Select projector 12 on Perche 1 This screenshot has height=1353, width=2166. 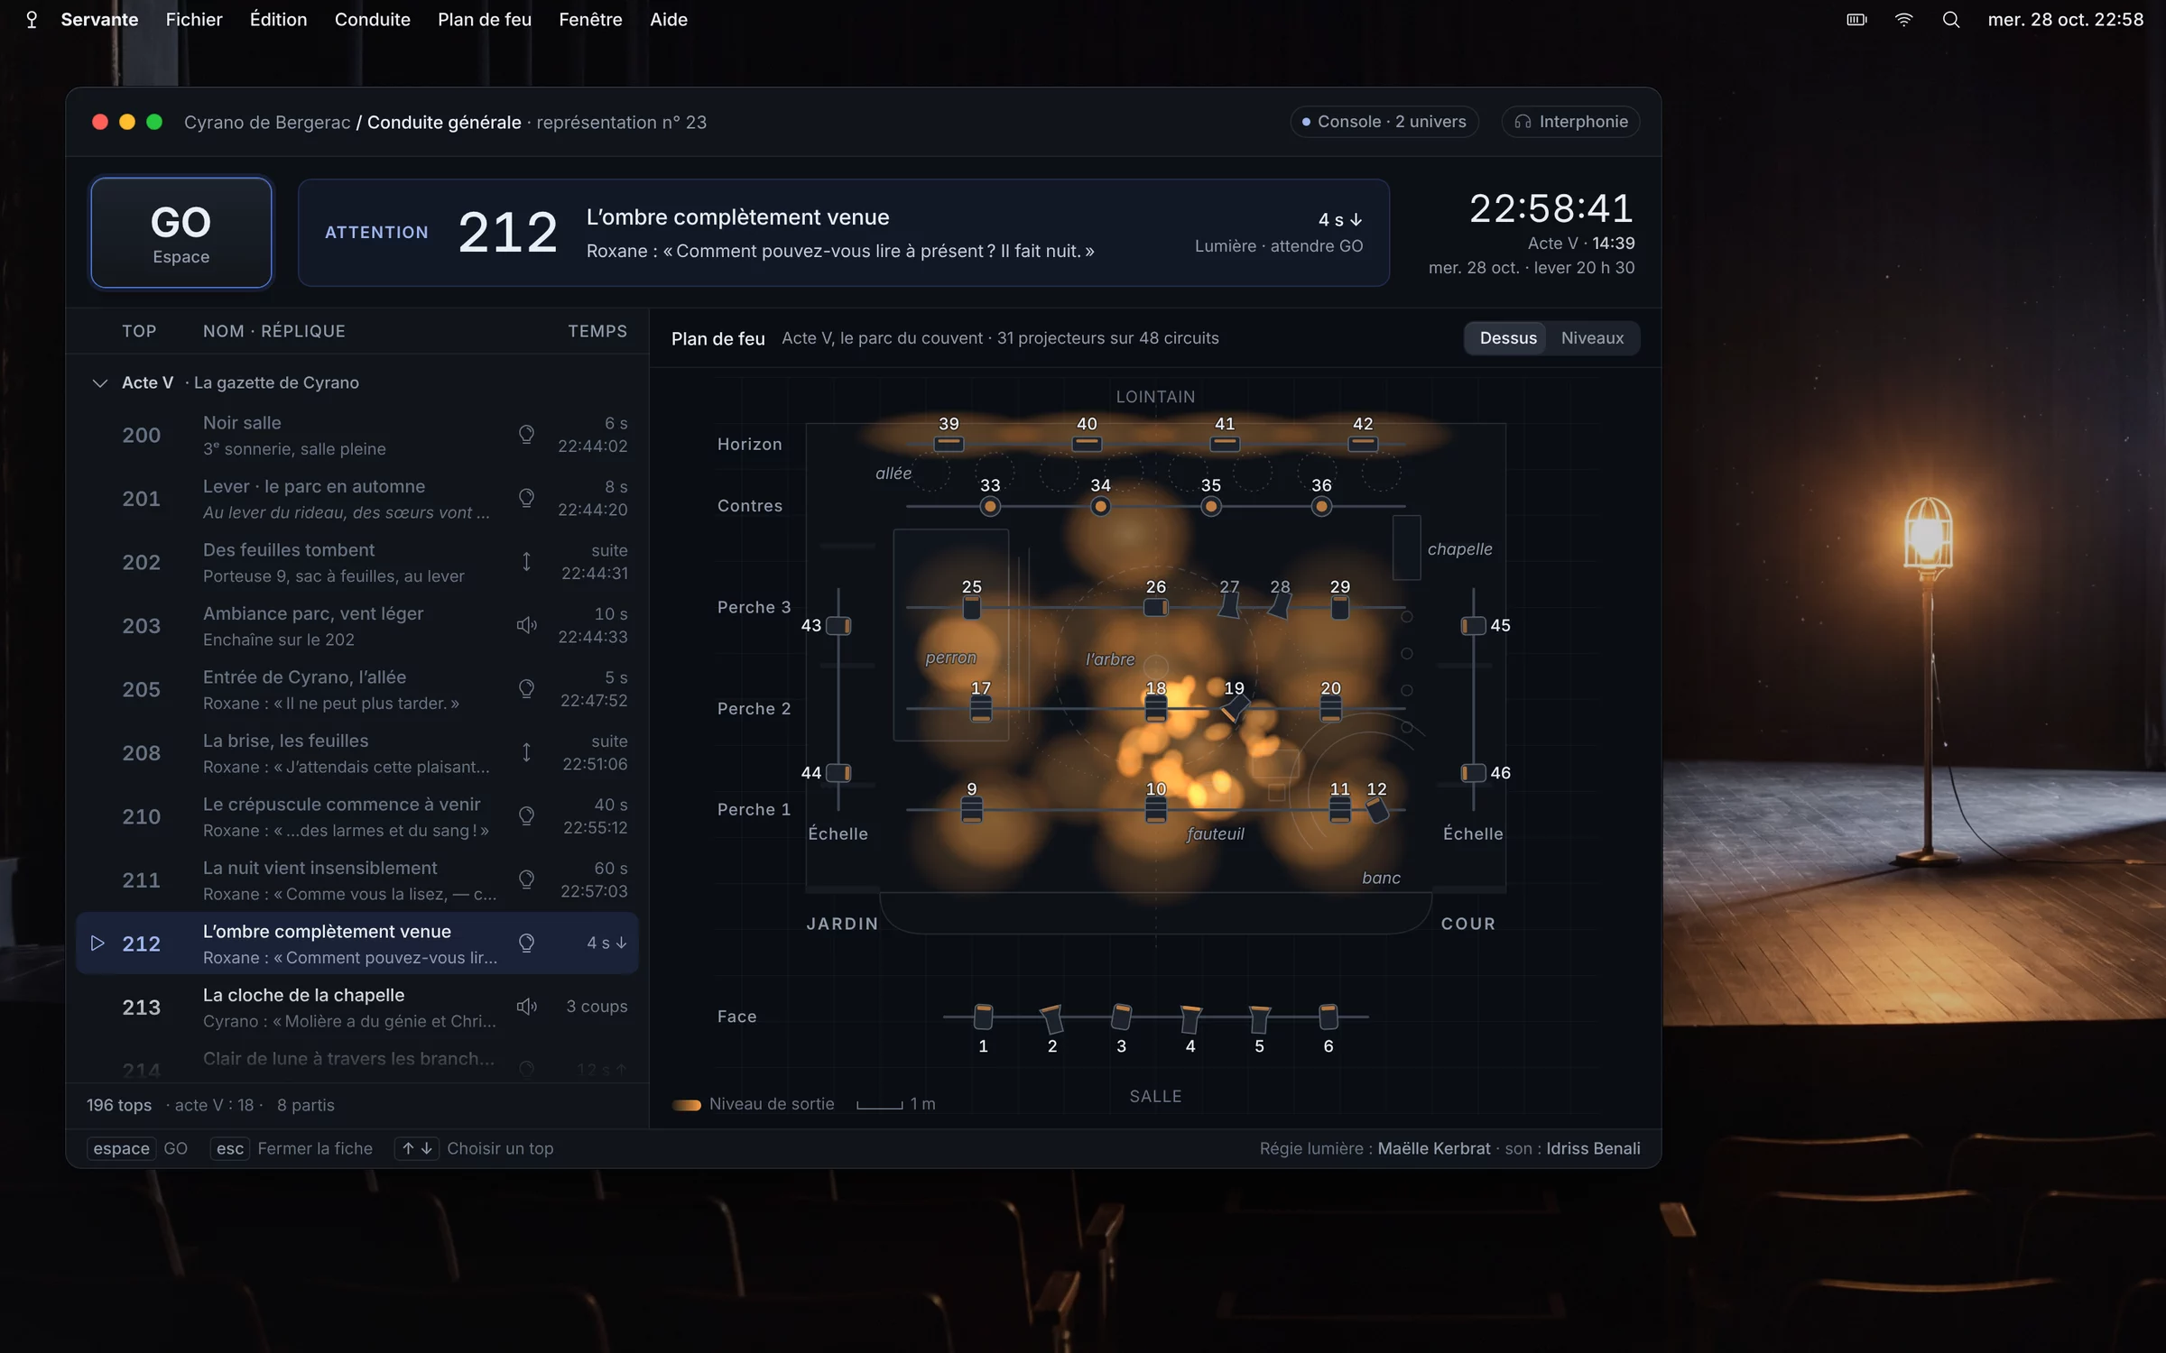tap(1377, 809)
